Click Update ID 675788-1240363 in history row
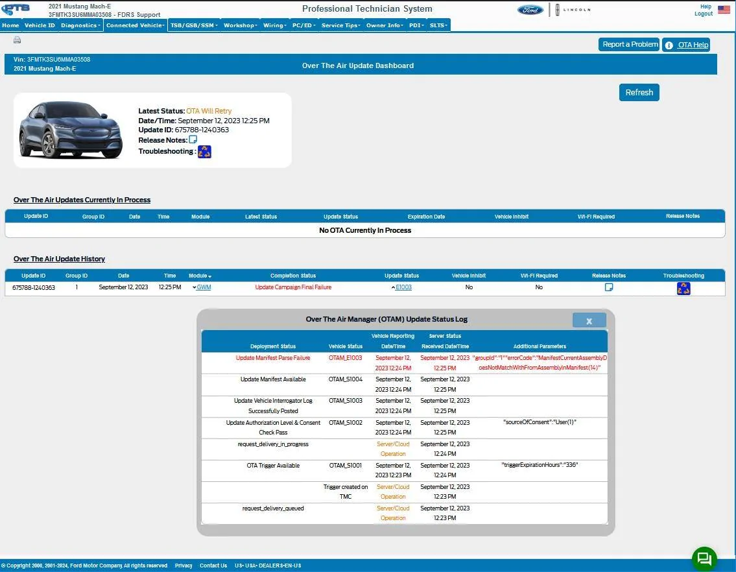The width and height of the screenshot is (736, 572). point(33,287)
